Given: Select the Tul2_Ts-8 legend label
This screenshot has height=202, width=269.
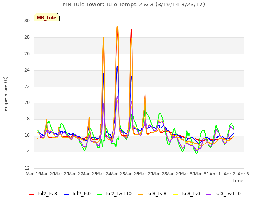Looking at the screenshot, I should pos(47,194).
